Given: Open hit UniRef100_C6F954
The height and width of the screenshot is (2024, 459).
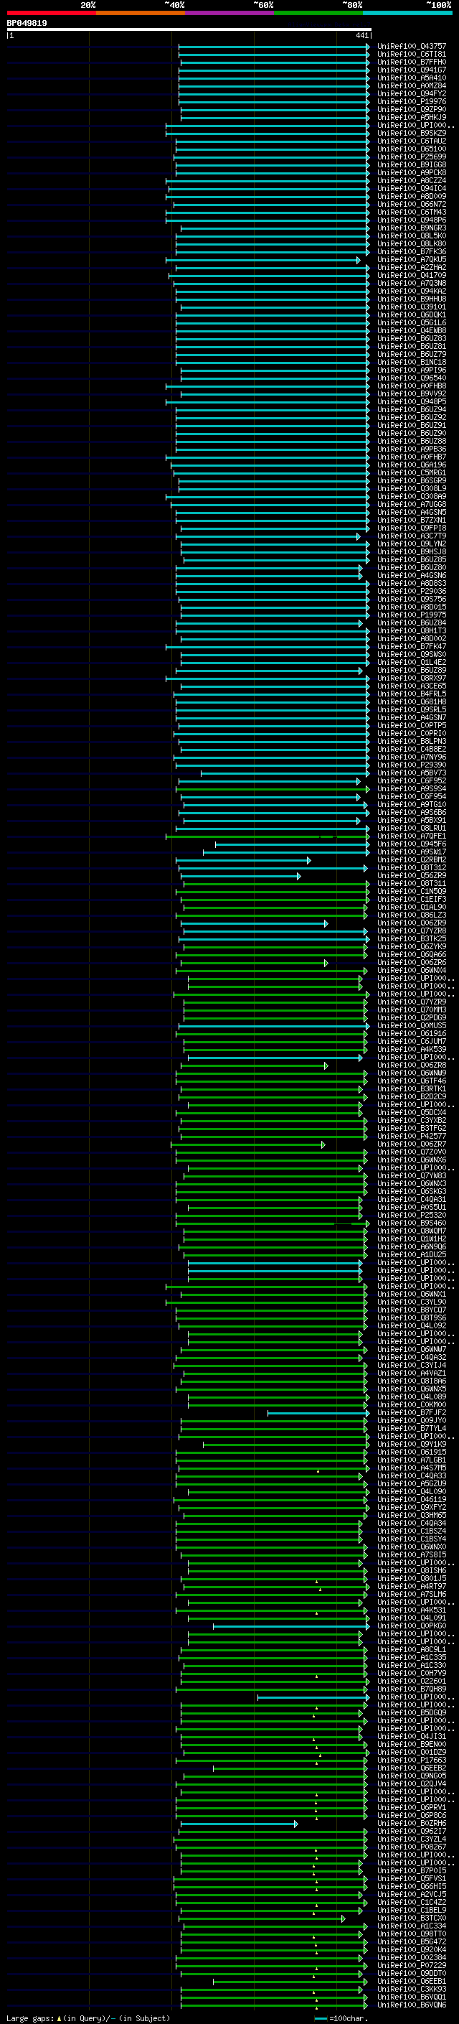Looking at the screenshot, I should [411, 797].
